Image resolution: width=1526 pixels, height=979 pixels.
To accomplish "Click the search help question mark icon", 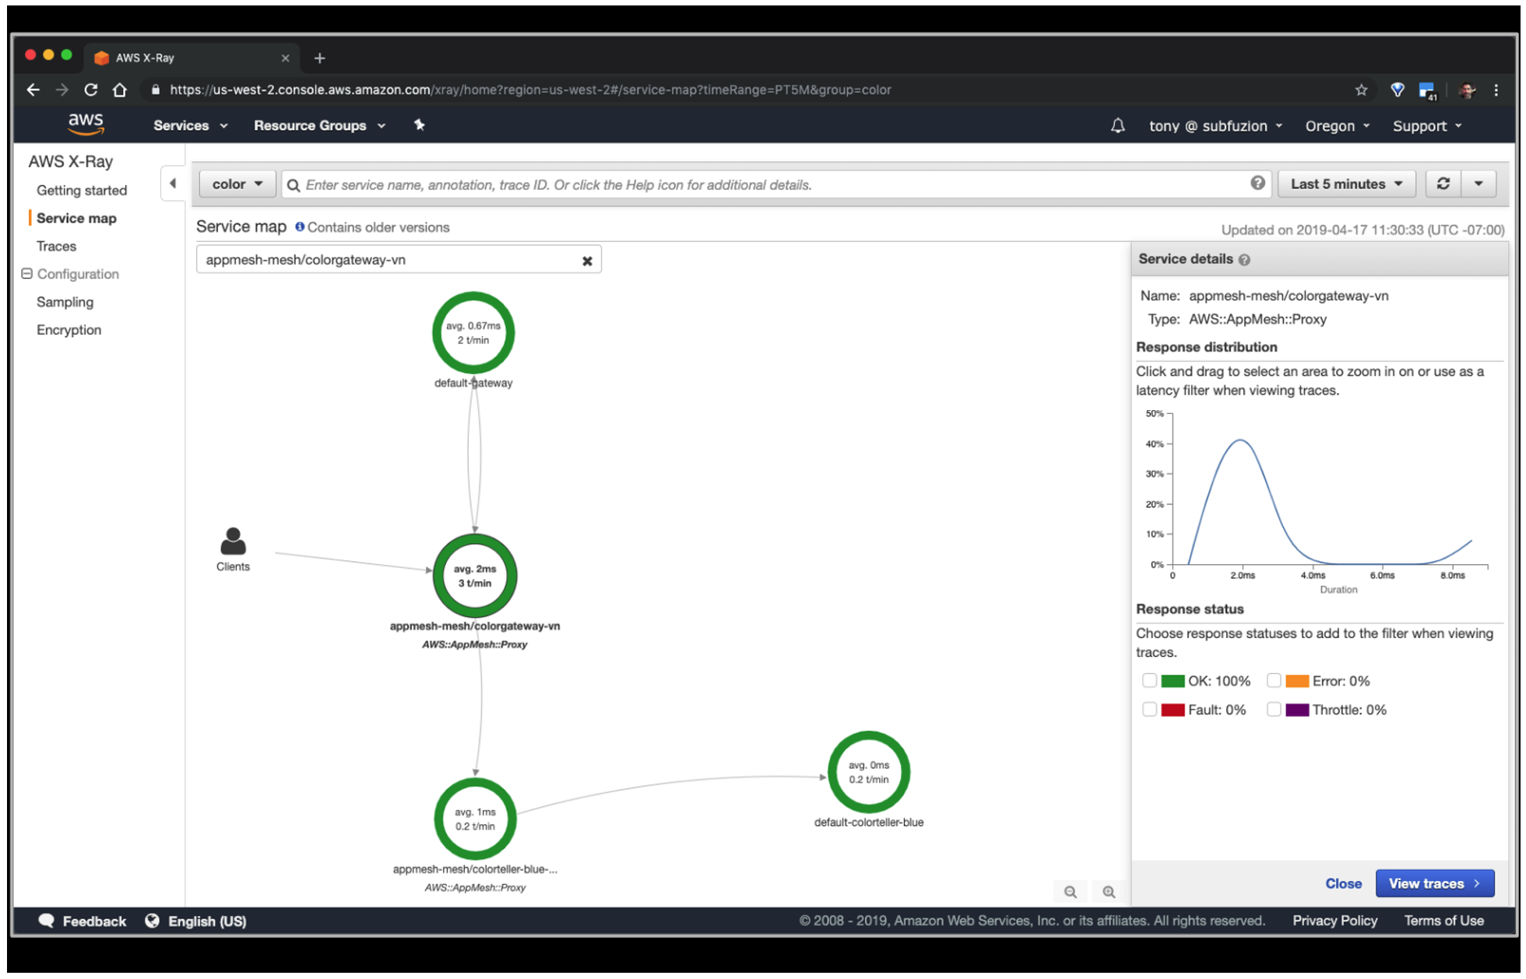I will point(1257,183).
